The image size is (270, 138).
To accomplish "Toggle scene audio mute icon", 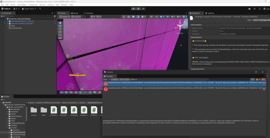I will pyautogui.click(x=156, y=17).
